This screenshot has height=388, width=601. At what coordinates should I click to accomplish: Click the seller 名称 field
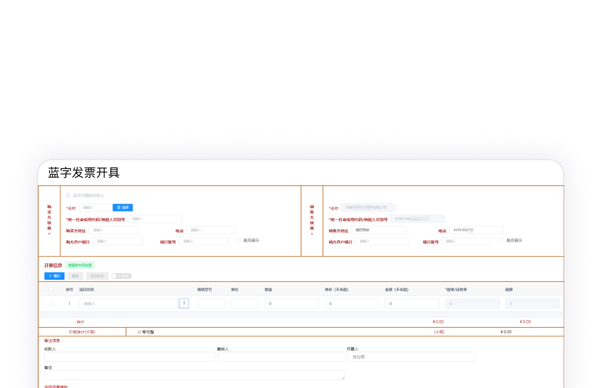[368, 208]
